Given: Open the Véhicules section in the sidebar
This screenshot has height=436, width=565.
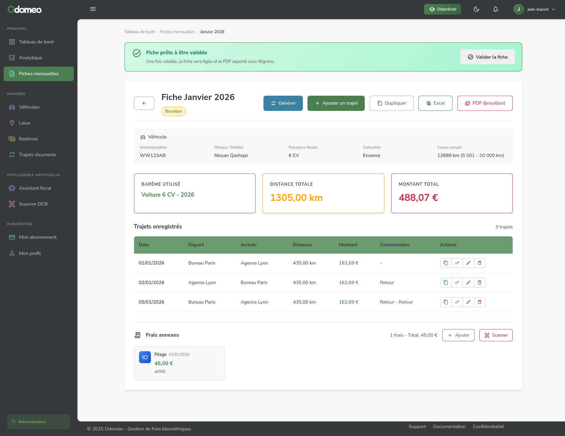Looking at the screenshot, I should point(29,107).
